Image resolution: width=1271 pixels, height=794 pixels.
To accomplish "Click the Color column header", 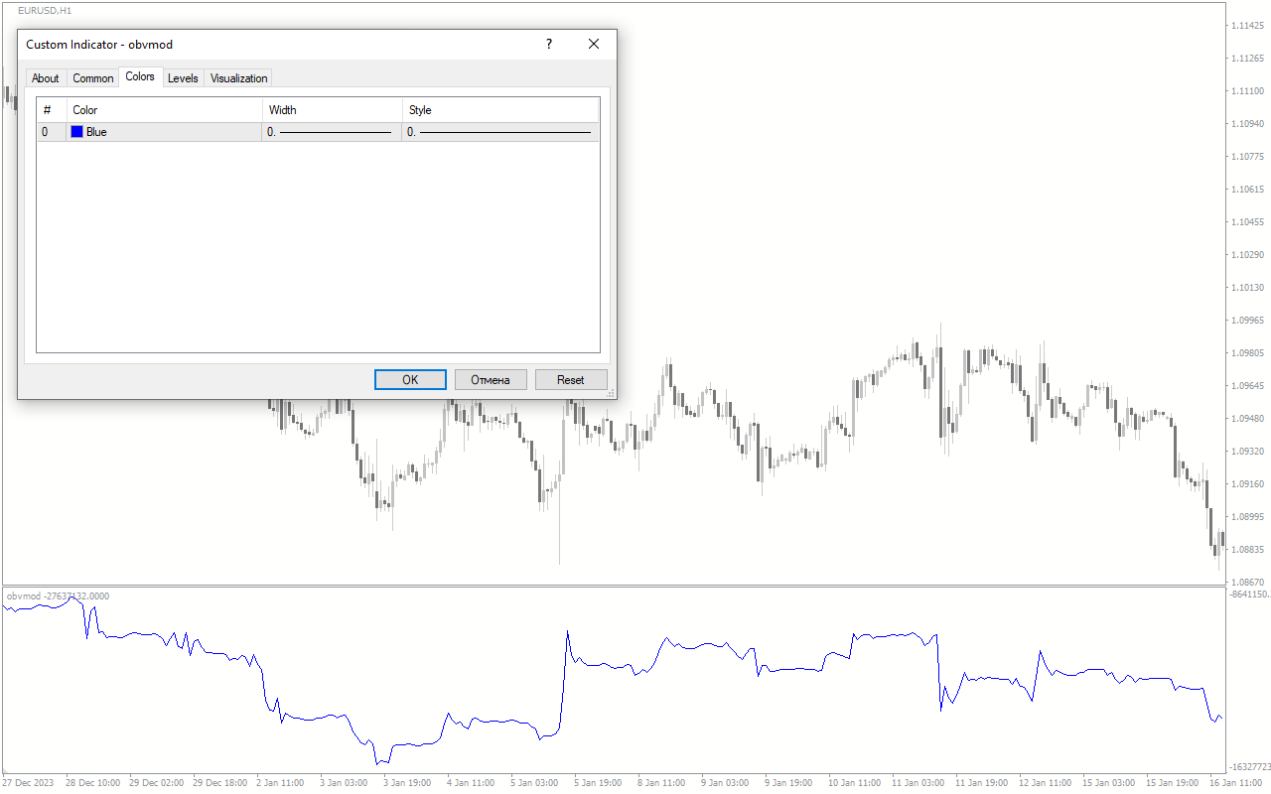I will coord(165,110).
